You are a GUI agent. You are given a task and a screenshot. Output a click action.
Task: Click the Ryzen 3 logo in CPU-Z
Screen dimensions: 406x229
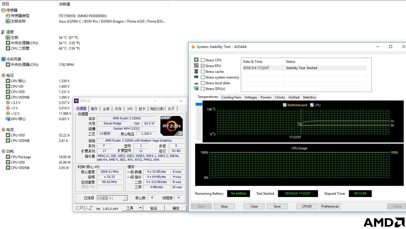pyautogui.click(x=171, y=126)
